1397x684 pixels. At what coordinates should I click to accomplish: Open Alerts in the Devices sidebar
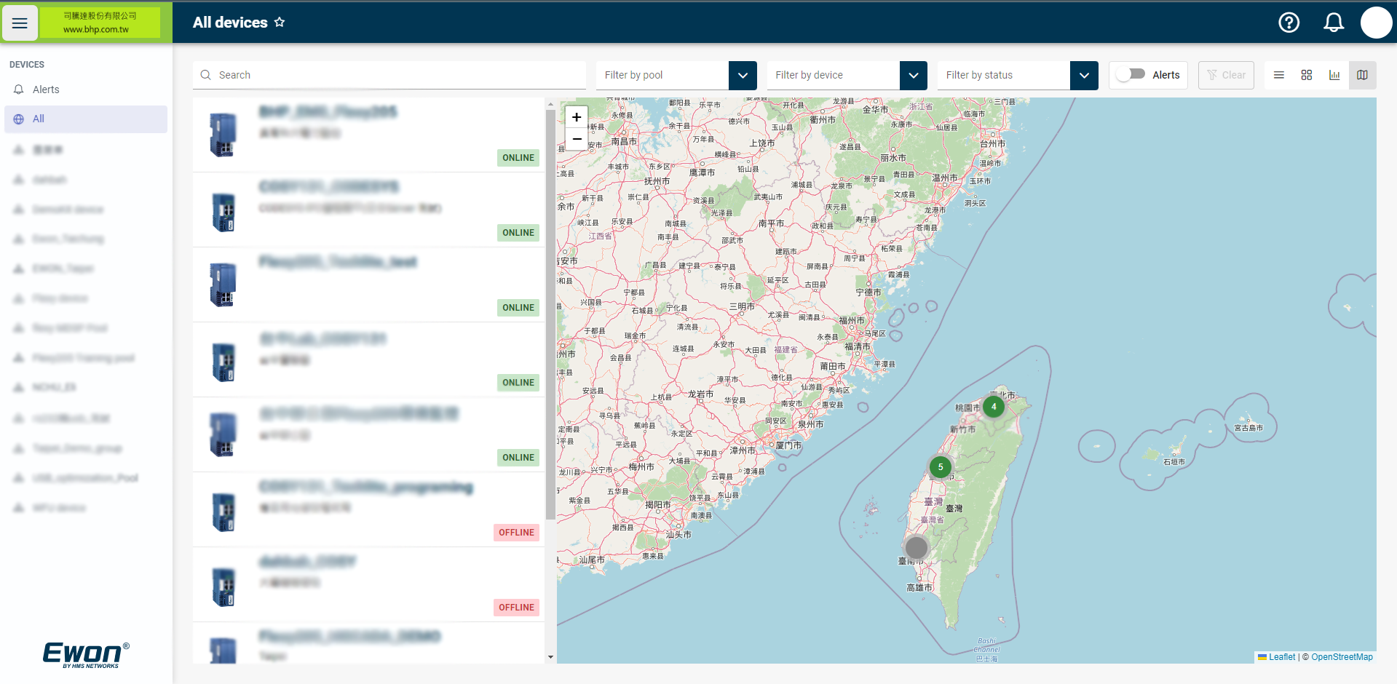[x=46, y=90]
